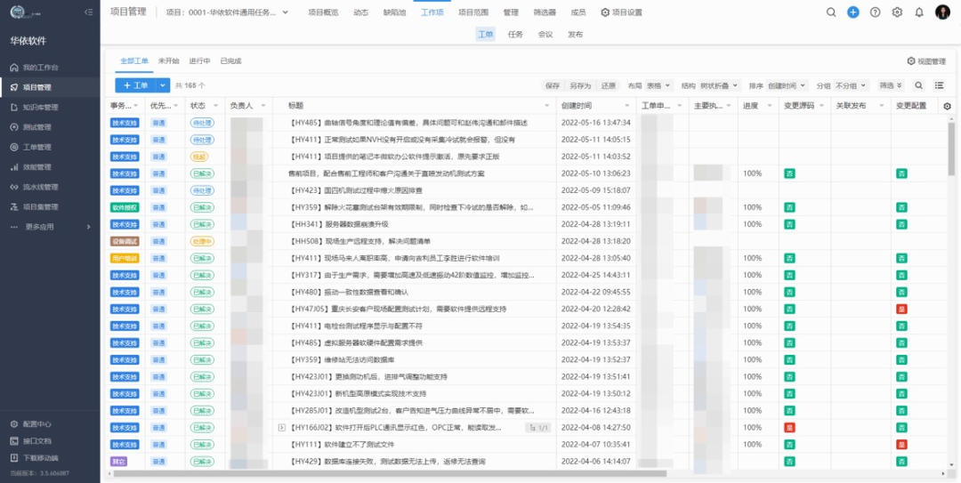Open 测试管理 in the sidebar
The image size is (961, 483).
(40, 127)
